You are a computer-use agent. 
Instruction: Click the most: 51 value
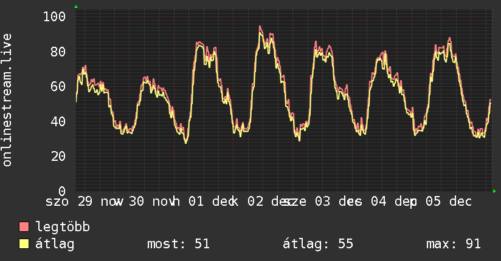[178, 244]
